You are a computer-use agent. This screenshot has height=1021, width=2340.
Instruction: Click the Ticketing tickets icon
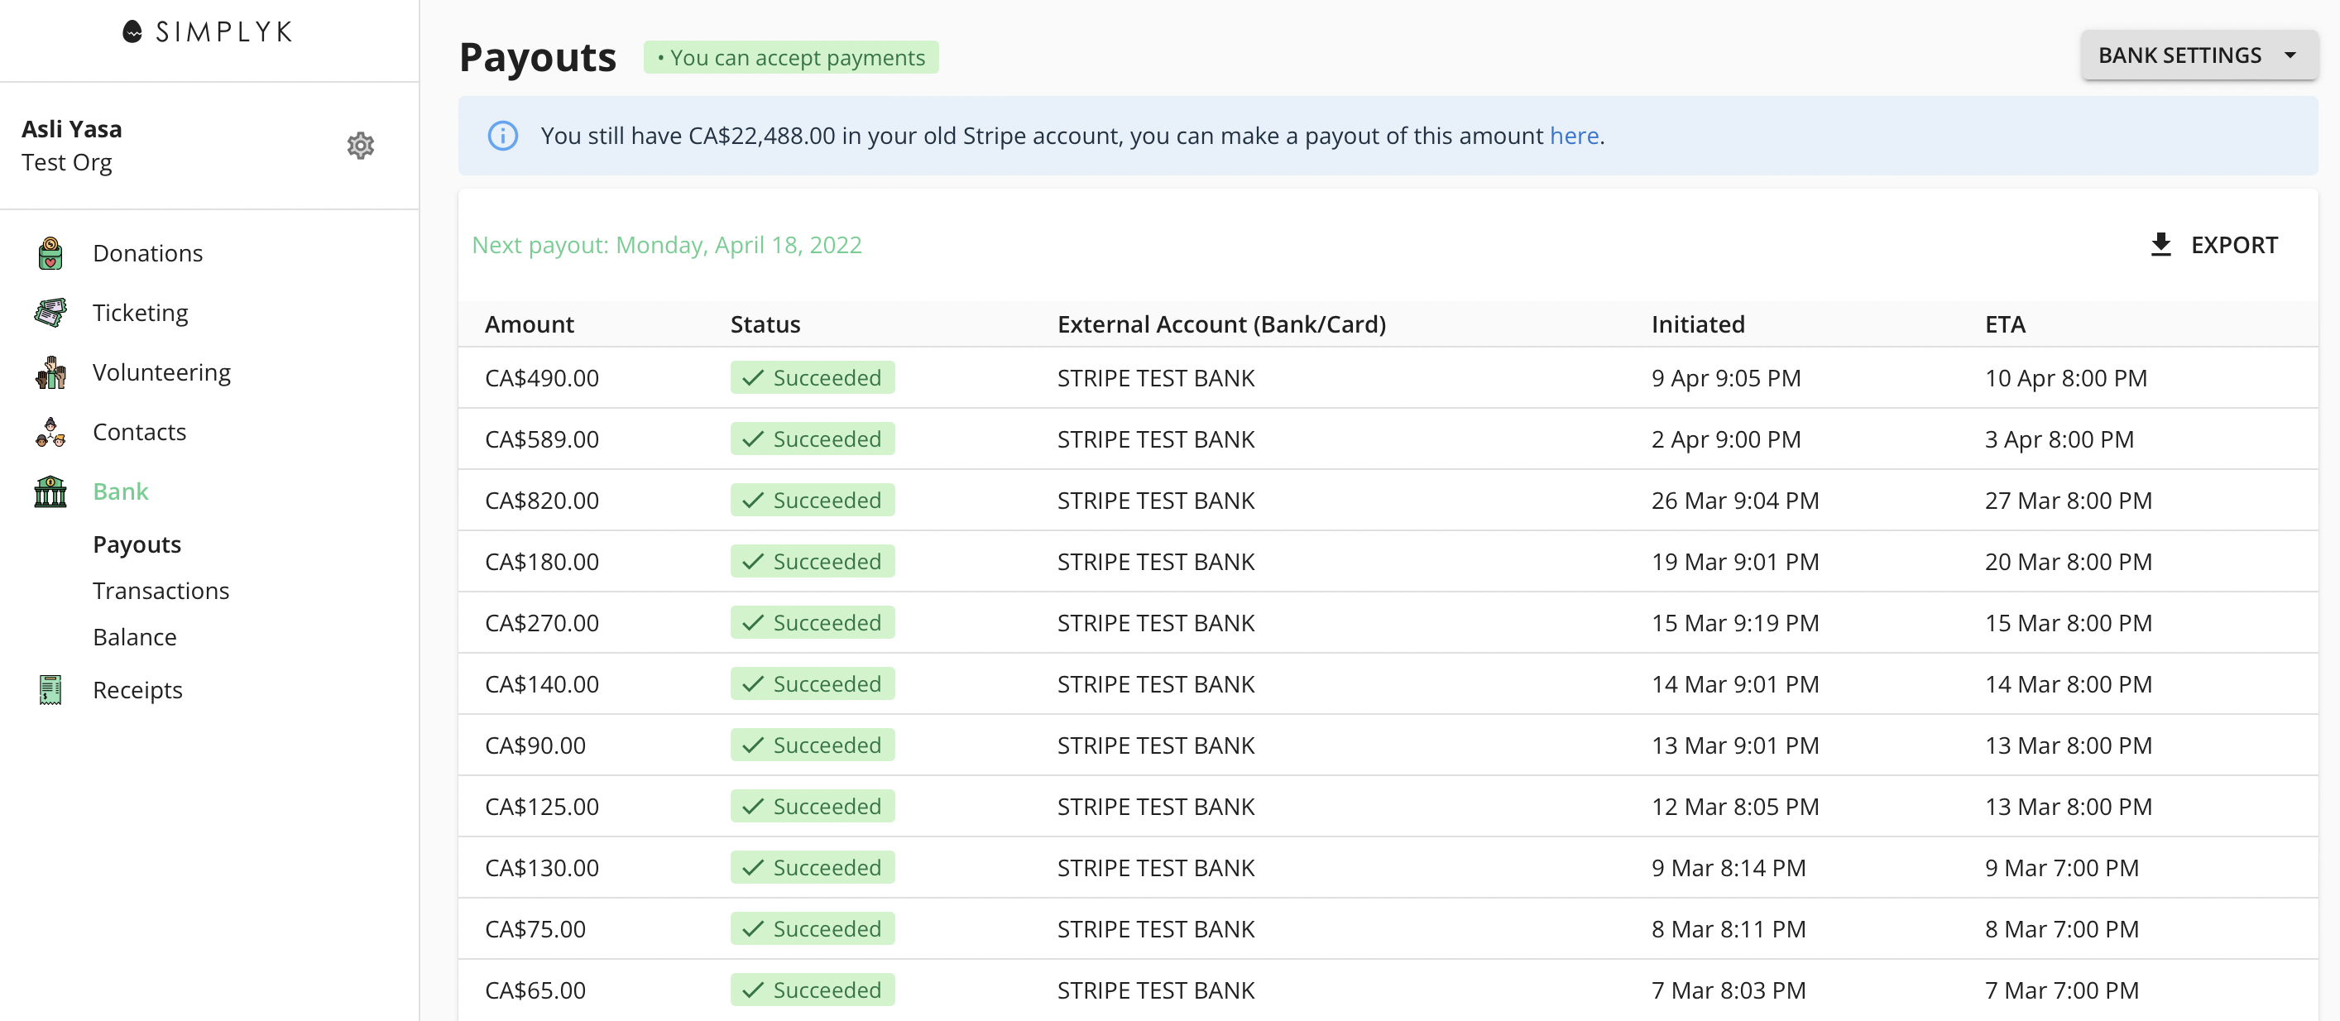[50, 313]
